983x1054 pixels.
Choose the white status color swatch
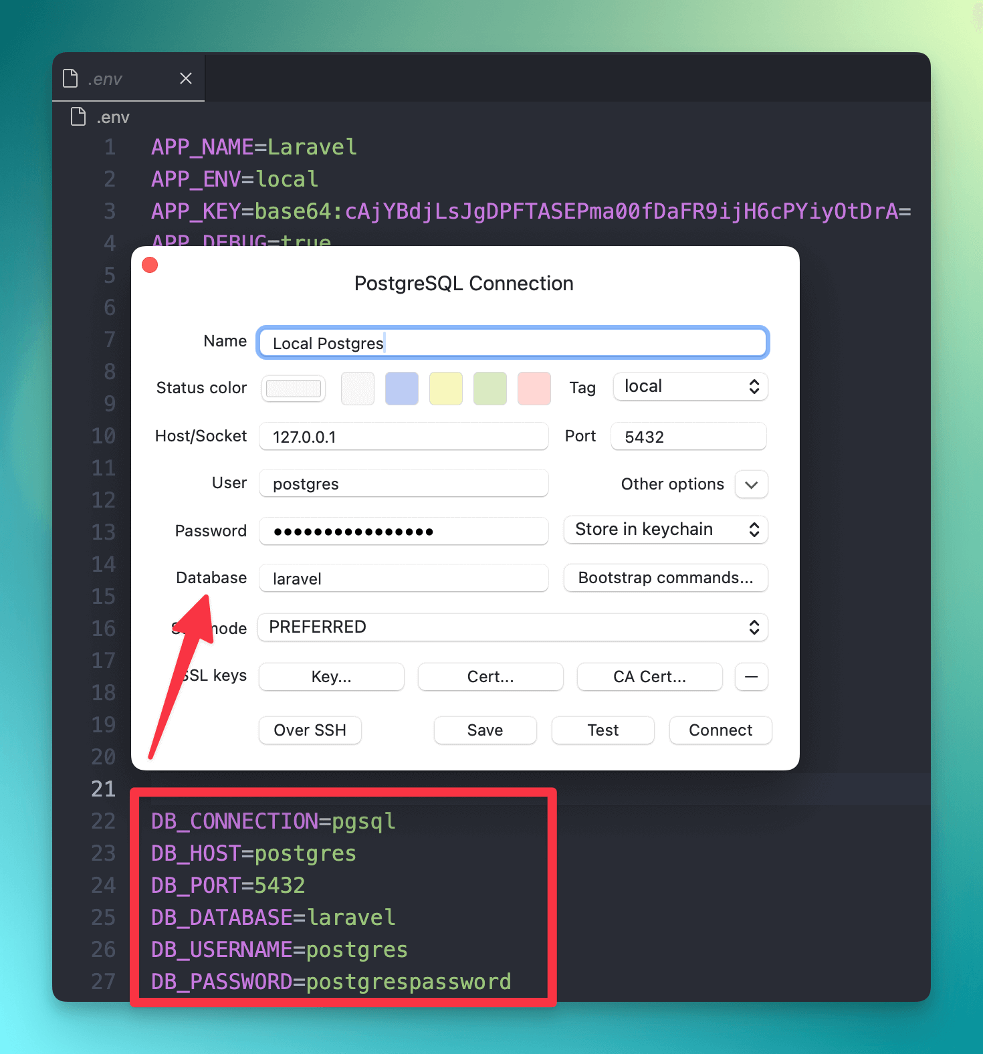pyautogui.click(x=358, y=389)
